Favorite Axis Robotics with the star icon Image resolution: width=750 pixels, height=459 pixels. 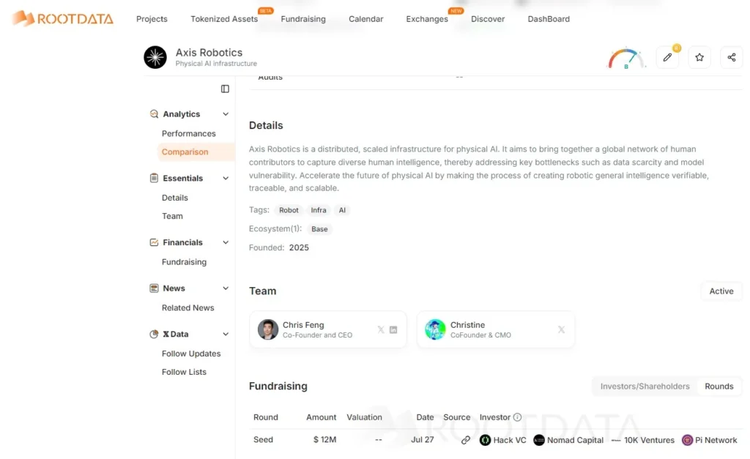tap(699, 57)
